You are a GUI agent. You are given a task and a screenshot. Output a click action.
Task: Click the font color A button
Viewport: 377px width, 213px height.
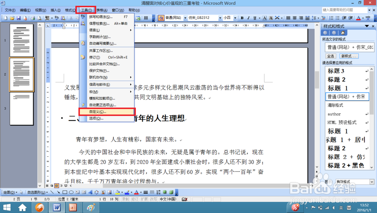[359, 18]
